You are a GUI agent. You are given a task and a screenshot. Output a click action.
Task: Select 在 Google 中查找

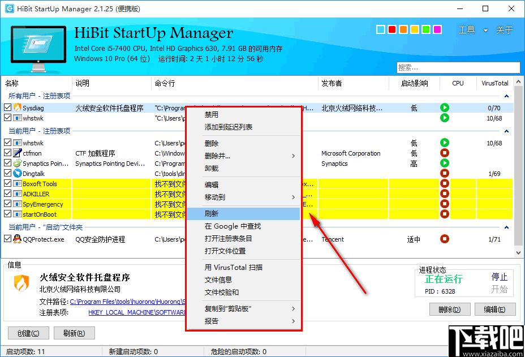click(x=243, y=226)
